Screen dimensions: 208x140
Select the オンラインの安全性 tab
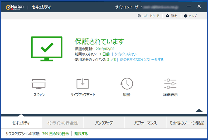pos(62,123)
